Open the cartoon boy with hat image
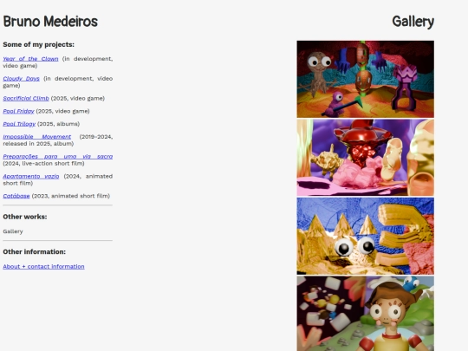 click(366, 314)
